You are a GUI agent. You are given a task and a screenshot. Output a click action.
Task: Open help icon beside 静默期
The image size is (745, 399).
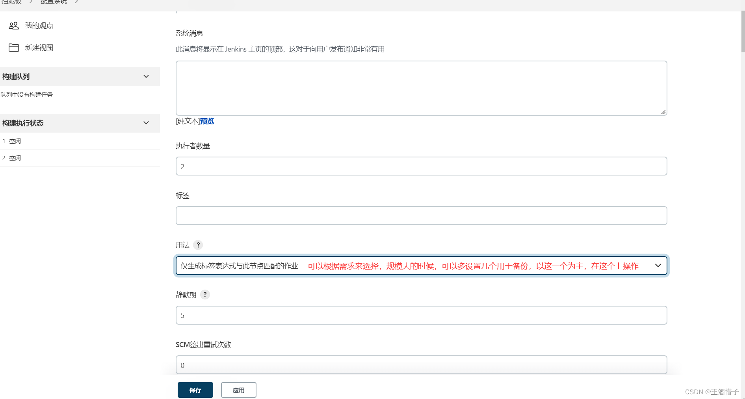click(x=205, y=294)
